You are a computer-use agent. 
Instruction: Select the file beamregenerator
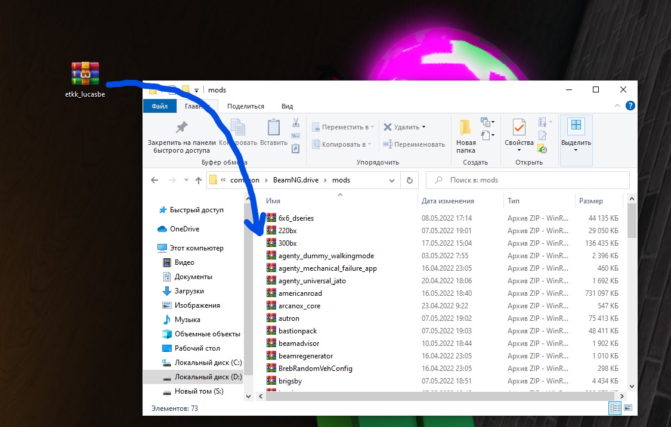tap(305, 356)
